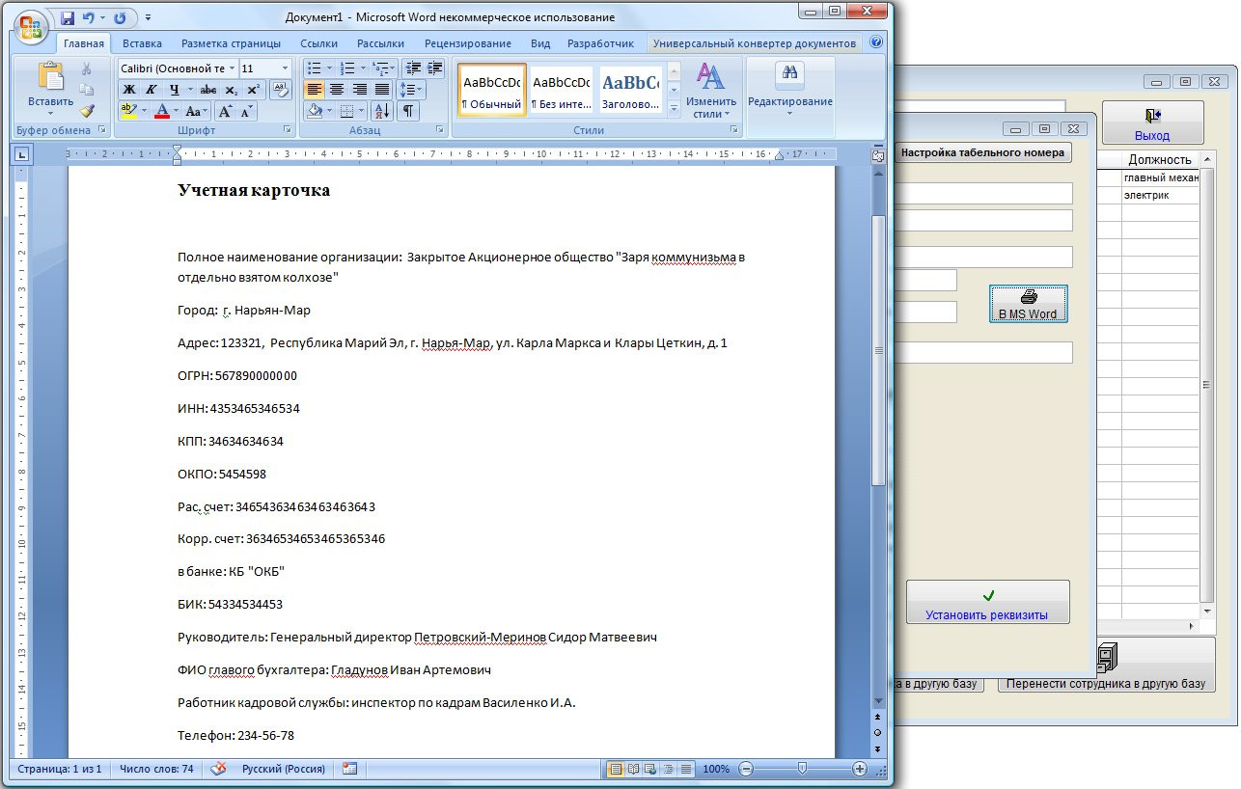Paste clipboard contents with Вставить icon
Image resolution: width=1241 pixels, height=789 pixels.
tap(50, 76)
